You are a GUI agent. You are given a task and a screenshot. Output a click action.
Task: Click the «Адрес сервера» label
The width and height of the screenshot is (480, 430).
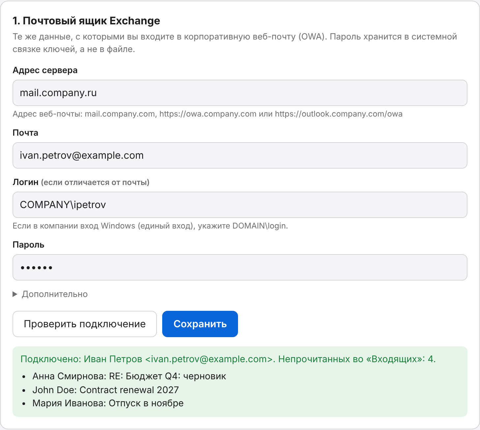(45, 70)
